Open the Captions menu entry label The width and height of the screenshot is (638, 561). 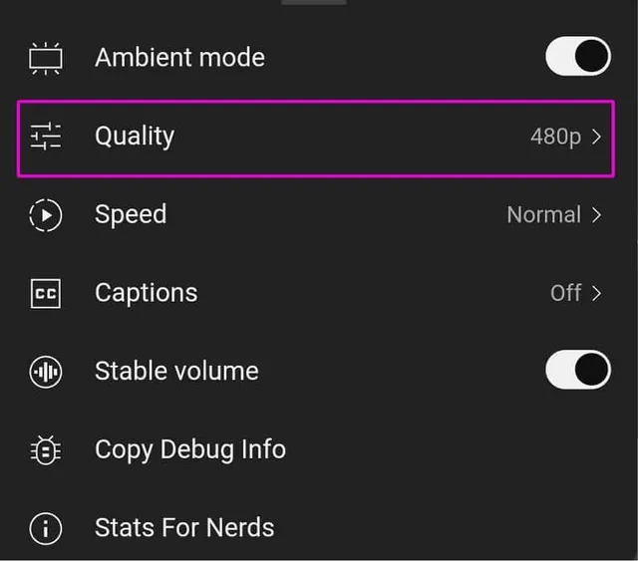click(147, 293)
